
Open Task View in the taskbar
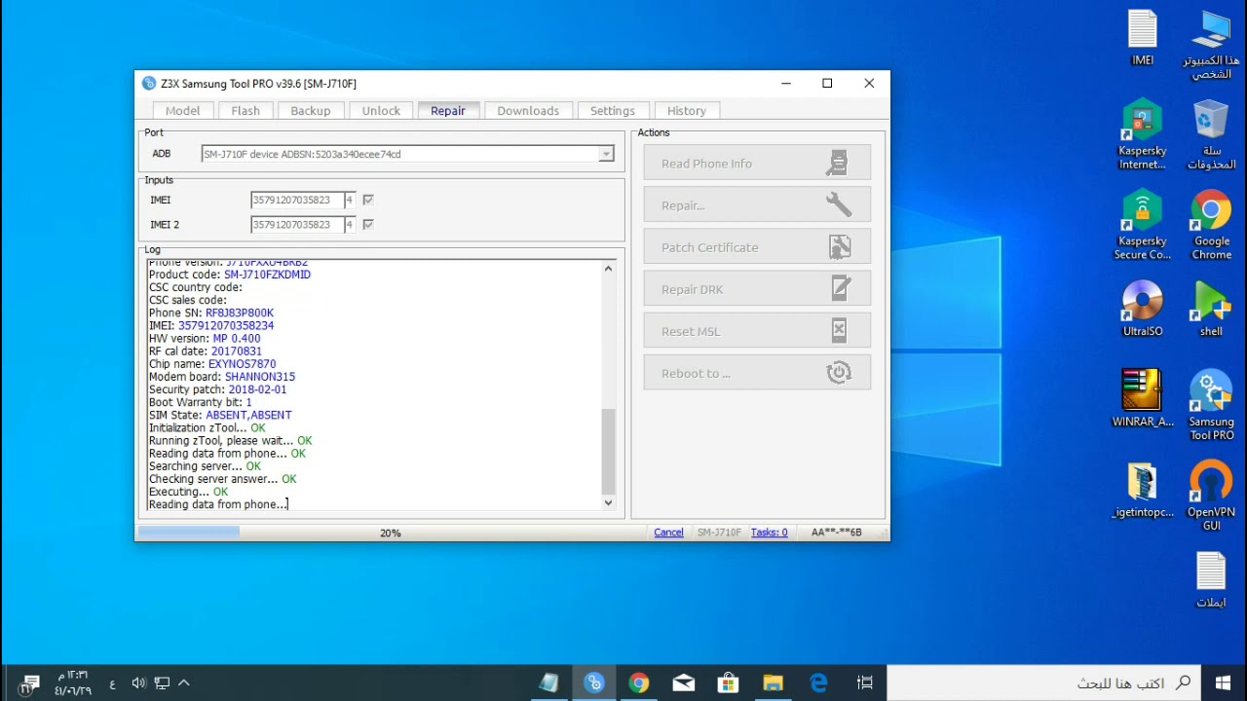click(864, 683)
